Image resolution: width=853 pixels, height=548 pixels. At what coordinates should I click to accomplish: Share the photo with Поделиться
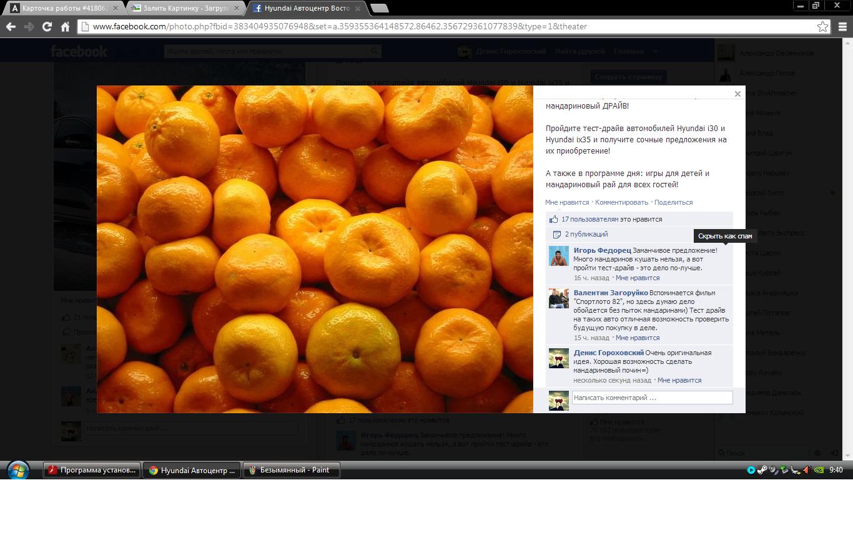click(x=674, y=202)
